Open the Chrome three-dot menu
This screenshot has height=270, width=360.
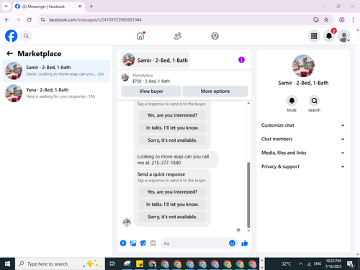[x=353, y=19]
